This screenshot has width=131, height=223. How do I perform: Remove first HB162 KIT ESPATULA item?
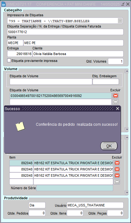coord(117,163)
